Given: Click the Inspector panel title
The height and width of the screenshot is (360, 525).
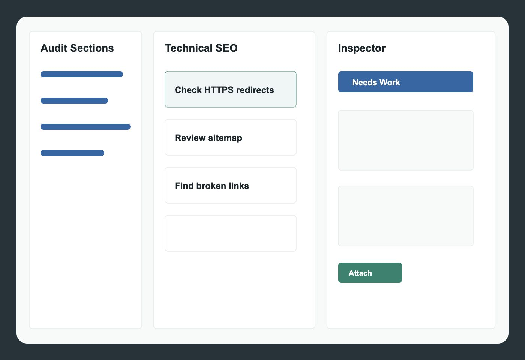Looking at the screenshot, I should pos(362,48).
